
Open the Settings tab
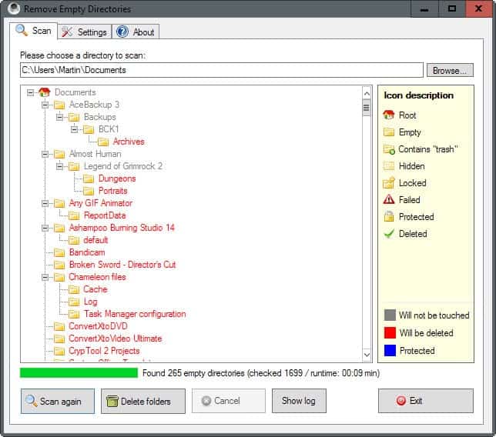(85, 32)
